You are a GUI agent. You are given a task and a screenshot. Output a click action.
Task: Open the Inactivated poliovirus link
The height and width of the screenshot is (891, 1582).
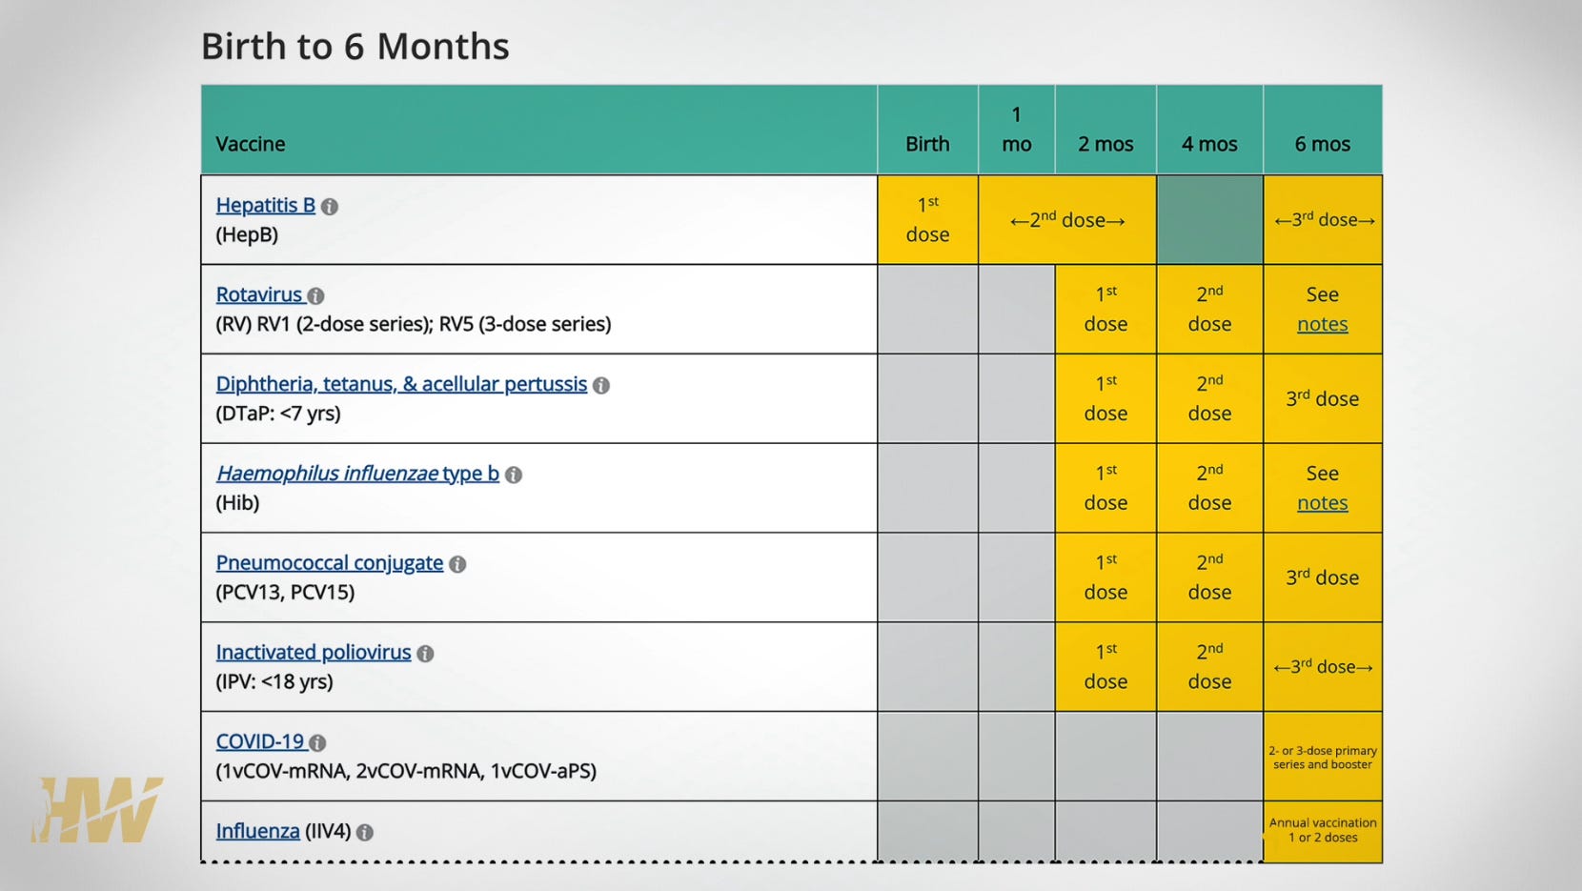[x=314, y=652]
